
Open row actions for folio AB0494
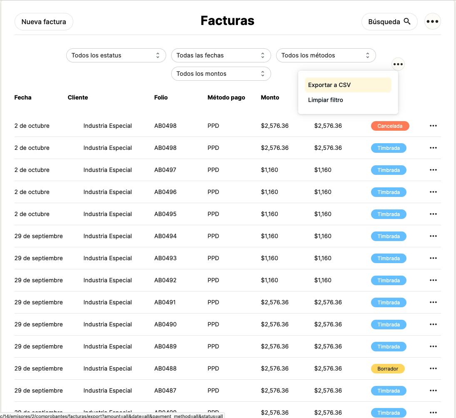point(433,236)
